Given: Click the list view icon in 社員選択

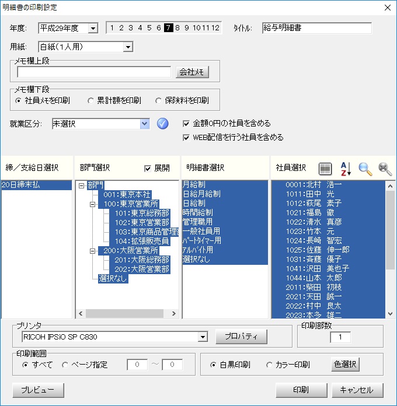Looking at the screenshot, I should pyautogui.click(x=325, y=169).
